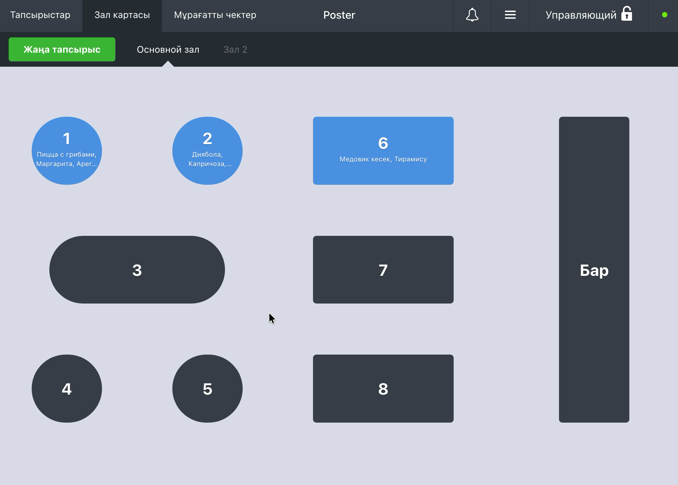Viewport: 678px width, 485px height.
Task: Open the notifications bell icon
Action: pos(472,15)
